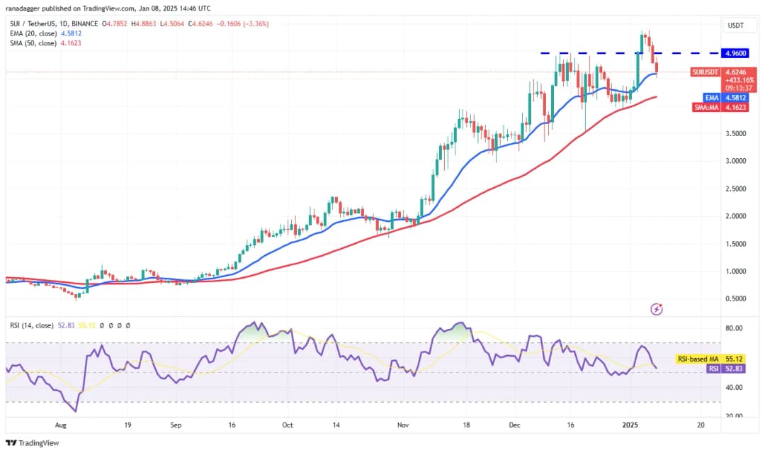Click the 2025 date on time axis
Screen dimensions: 765x453
tap(630, 424)
